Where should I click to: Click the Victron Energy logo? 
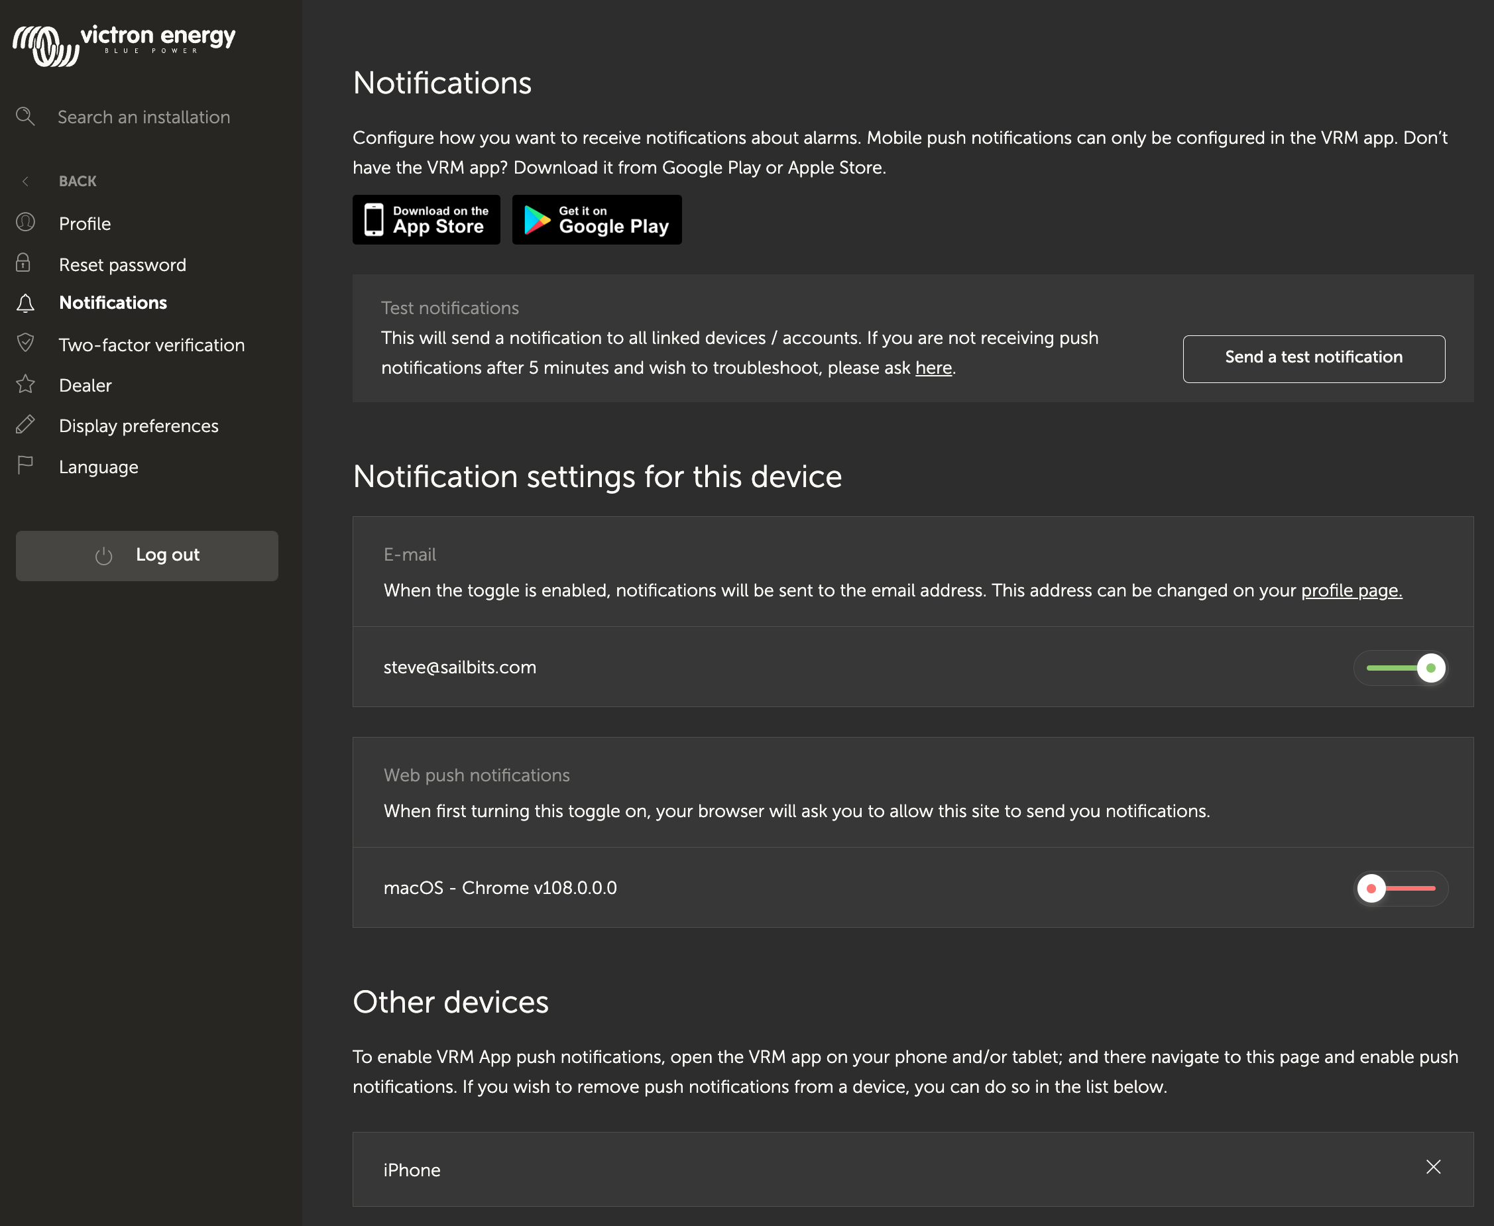click(124, 45)
